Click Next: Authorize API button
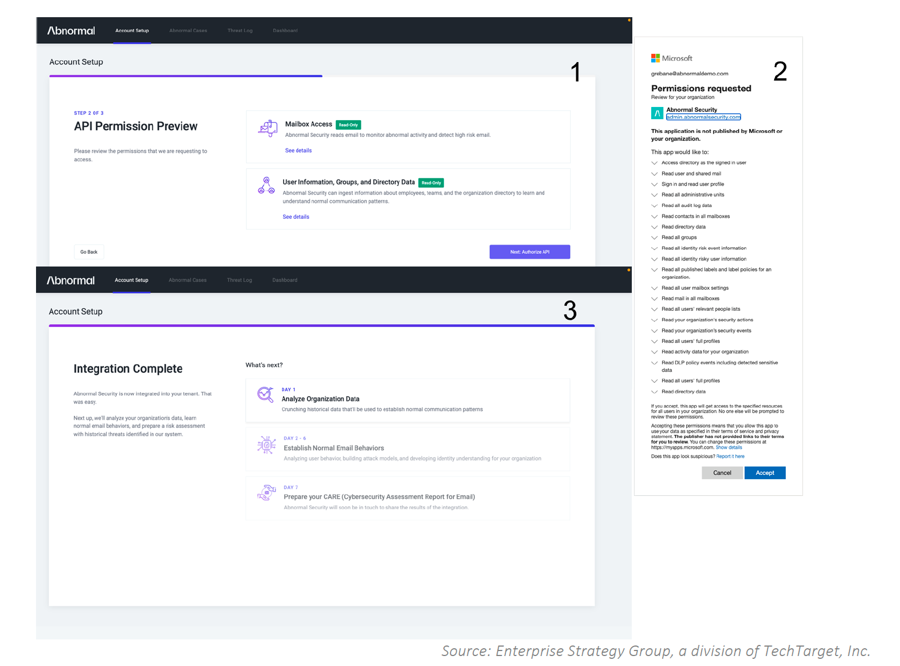Screen dimensions: 900x666 (530, 252)
